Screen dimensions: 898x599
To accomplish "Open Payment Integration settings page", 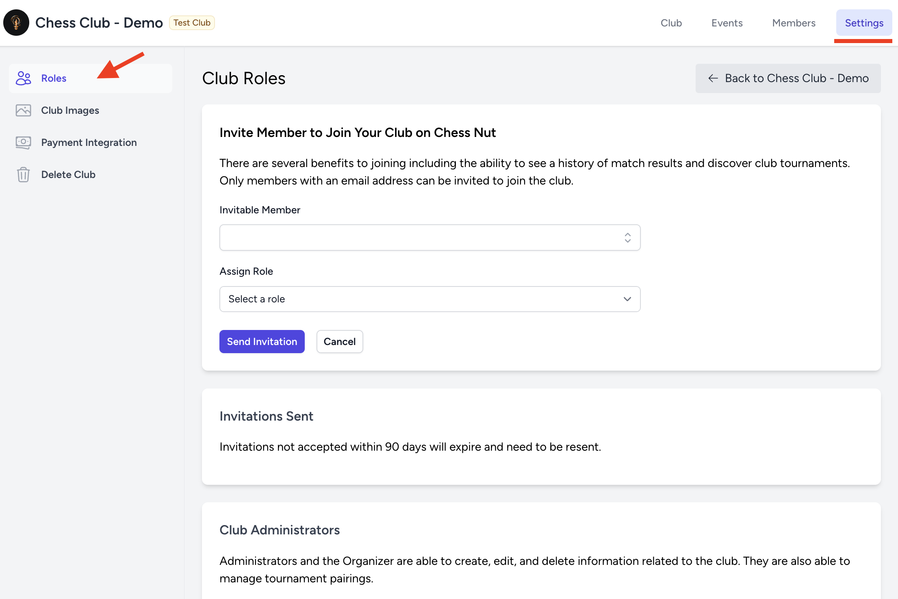I will (89, 142).
